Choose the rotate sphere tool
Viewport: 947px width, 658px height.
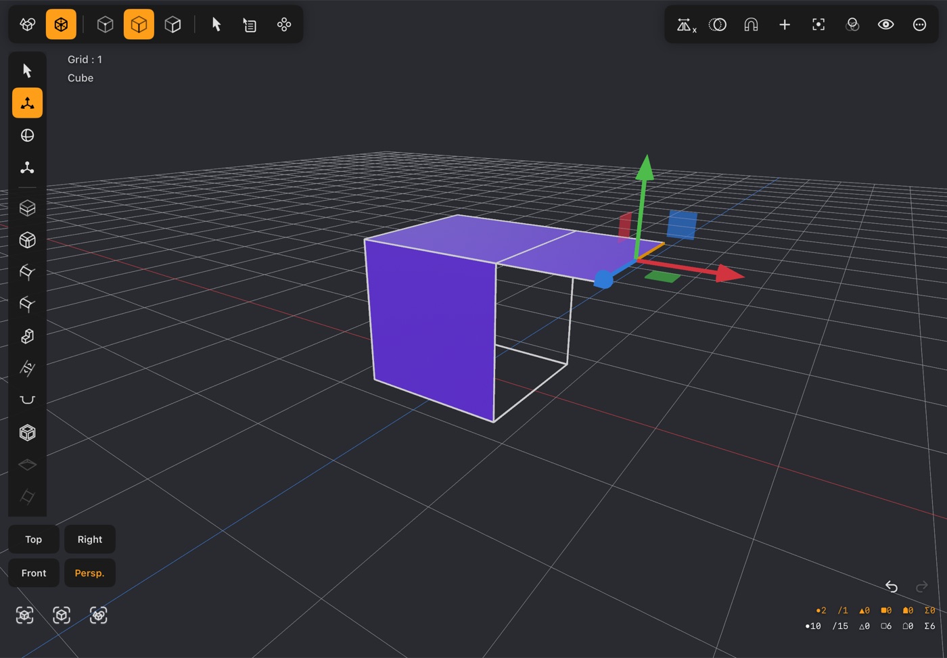[x=27, y=135]
